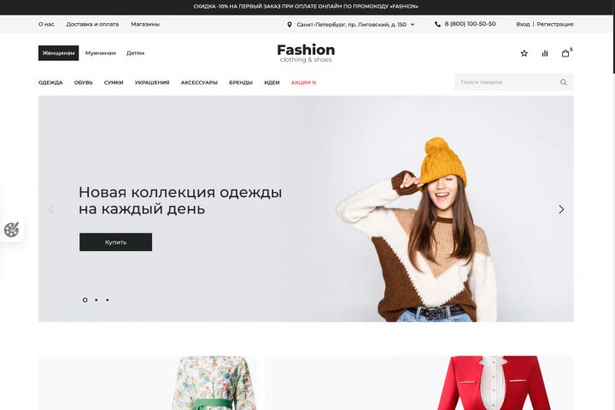Screen dimensions: 615x410
Task: Click the location pin icon
Action: coord(290,24)
